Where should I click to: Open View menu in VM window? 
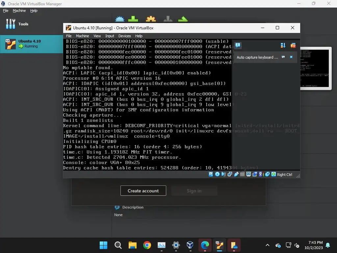(x=97, y=36)
